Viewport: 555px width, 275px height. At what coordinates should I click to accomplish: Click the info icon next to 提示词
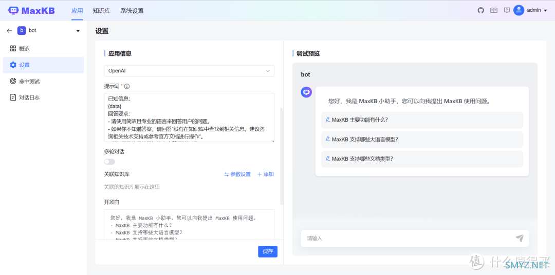(127, 86)
